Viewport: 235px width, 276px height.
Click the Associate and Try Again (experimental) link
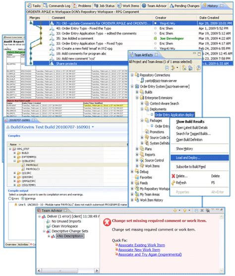[150, 255]
